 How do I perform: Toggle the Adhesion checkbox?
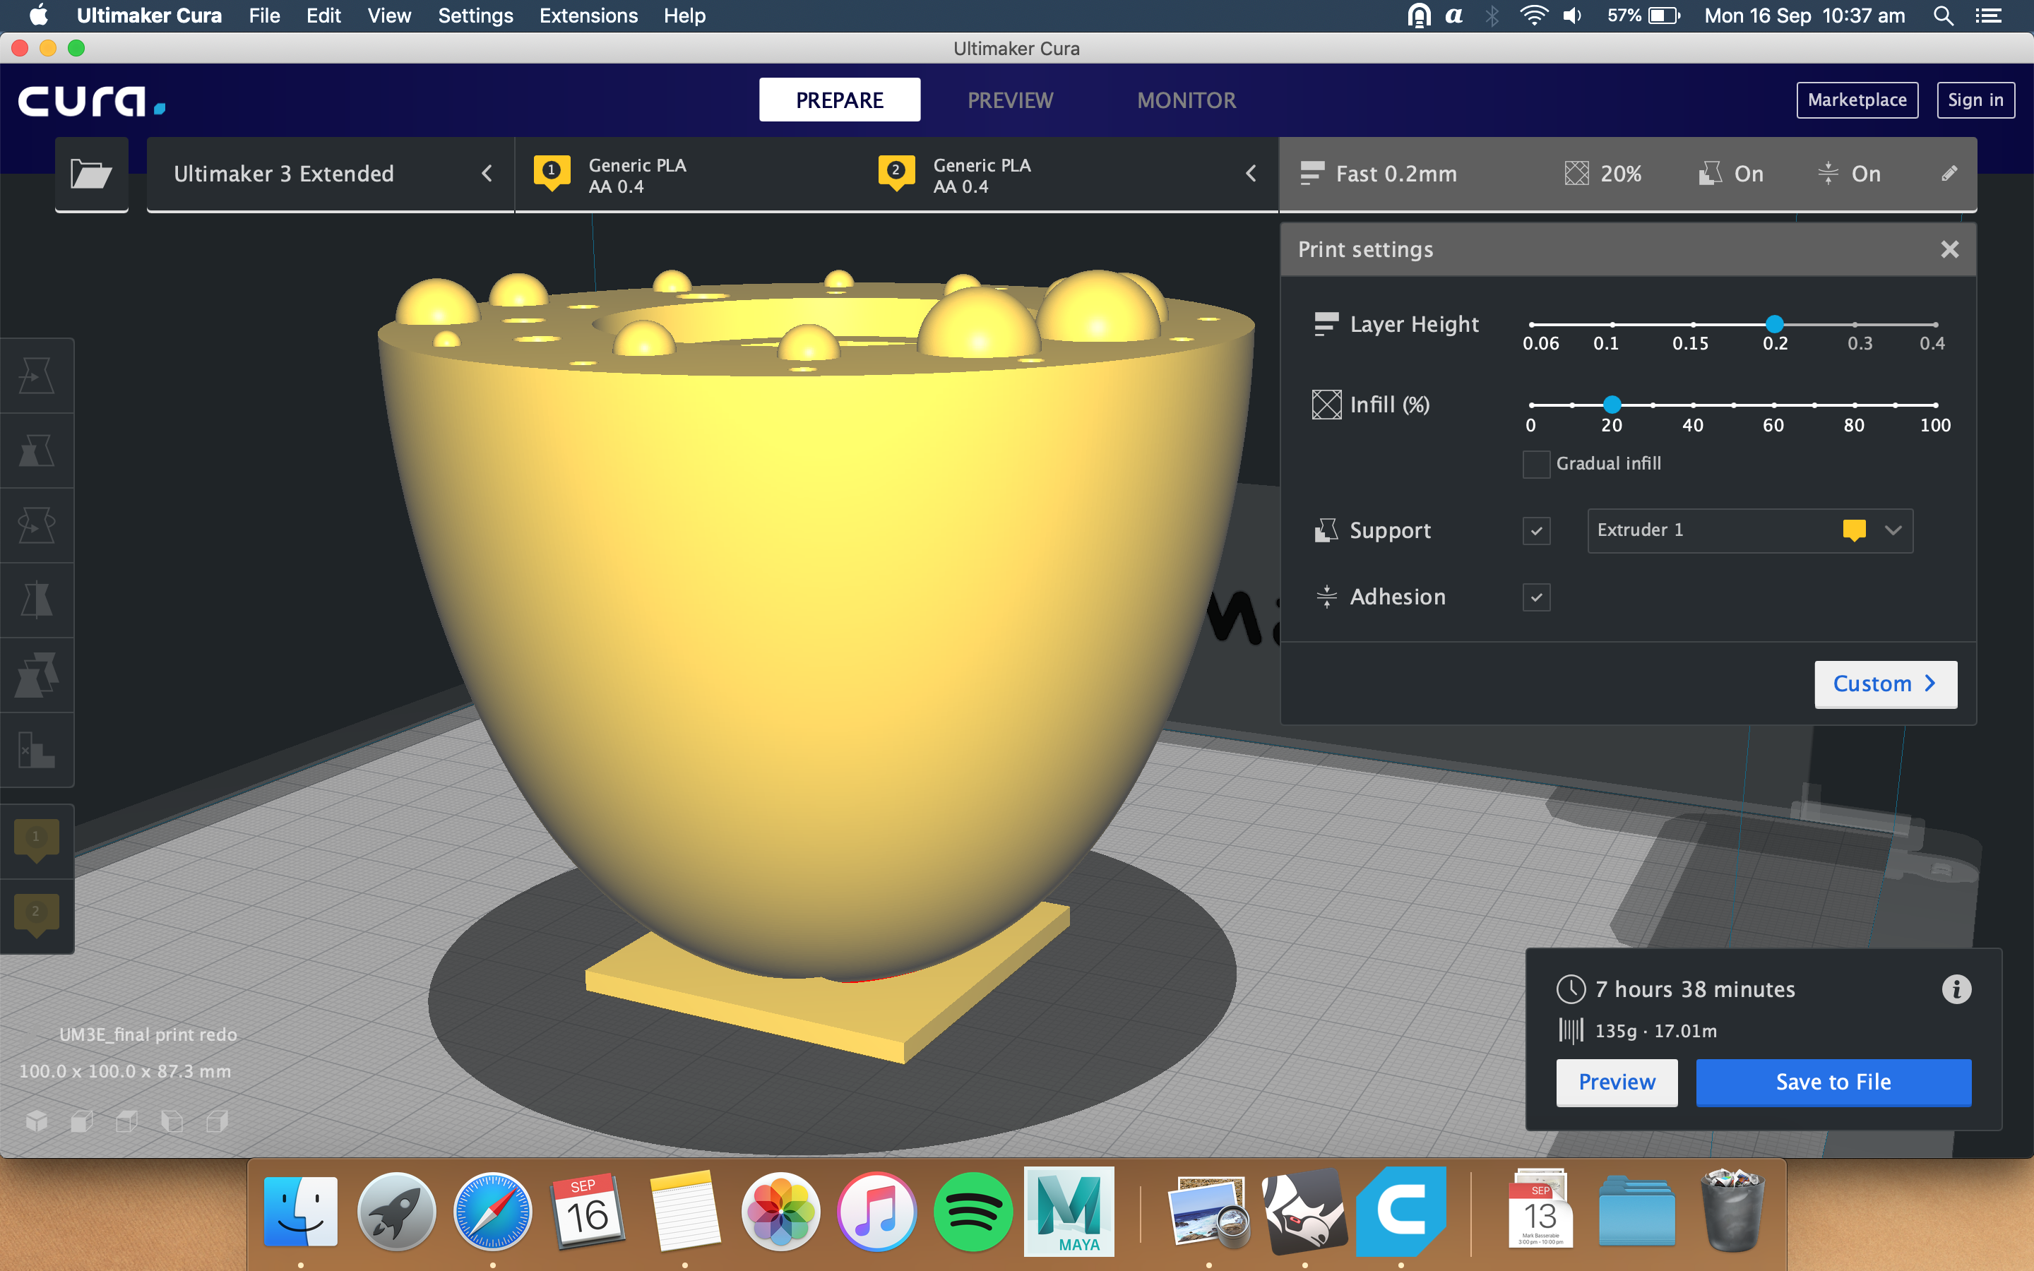(1535, 597)
